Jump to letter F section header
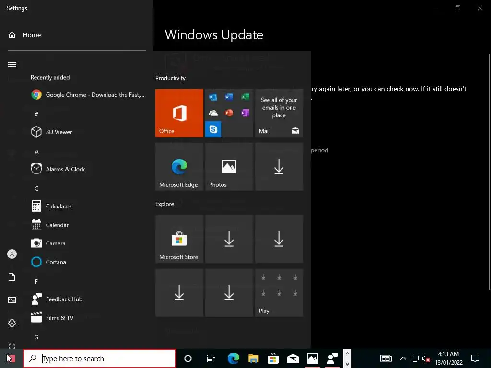 [36, 282]
